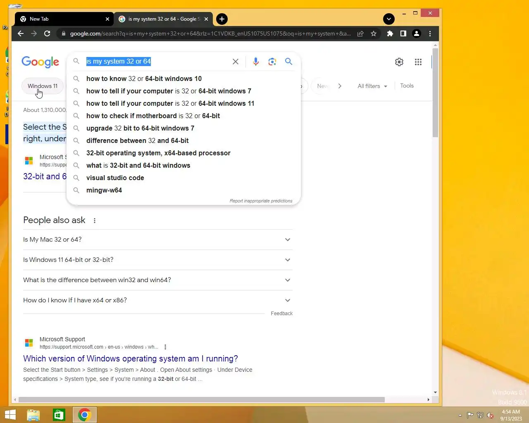Viewport: 529px width, 423px height.
Task: Click the browser forward arrow
Action: (x=34, y=33)
